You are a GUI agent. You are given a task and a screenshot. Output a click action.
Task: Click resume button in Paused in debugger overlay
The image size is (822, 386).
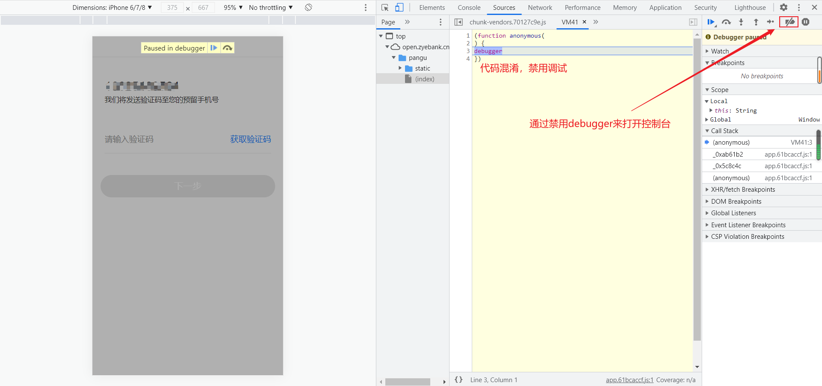click(x=214, y=48)
